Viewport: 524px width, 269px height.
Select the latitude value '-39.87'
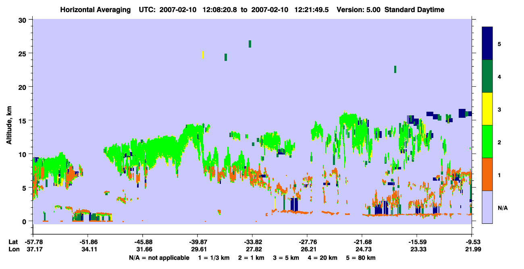click(x=198, y=242)
